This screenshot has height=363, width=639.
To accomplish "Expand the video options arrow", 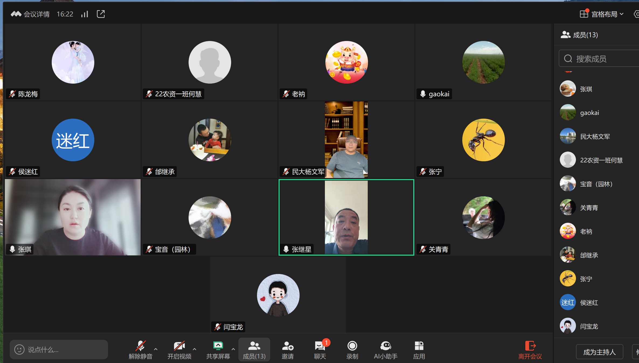I will [195, 349].
